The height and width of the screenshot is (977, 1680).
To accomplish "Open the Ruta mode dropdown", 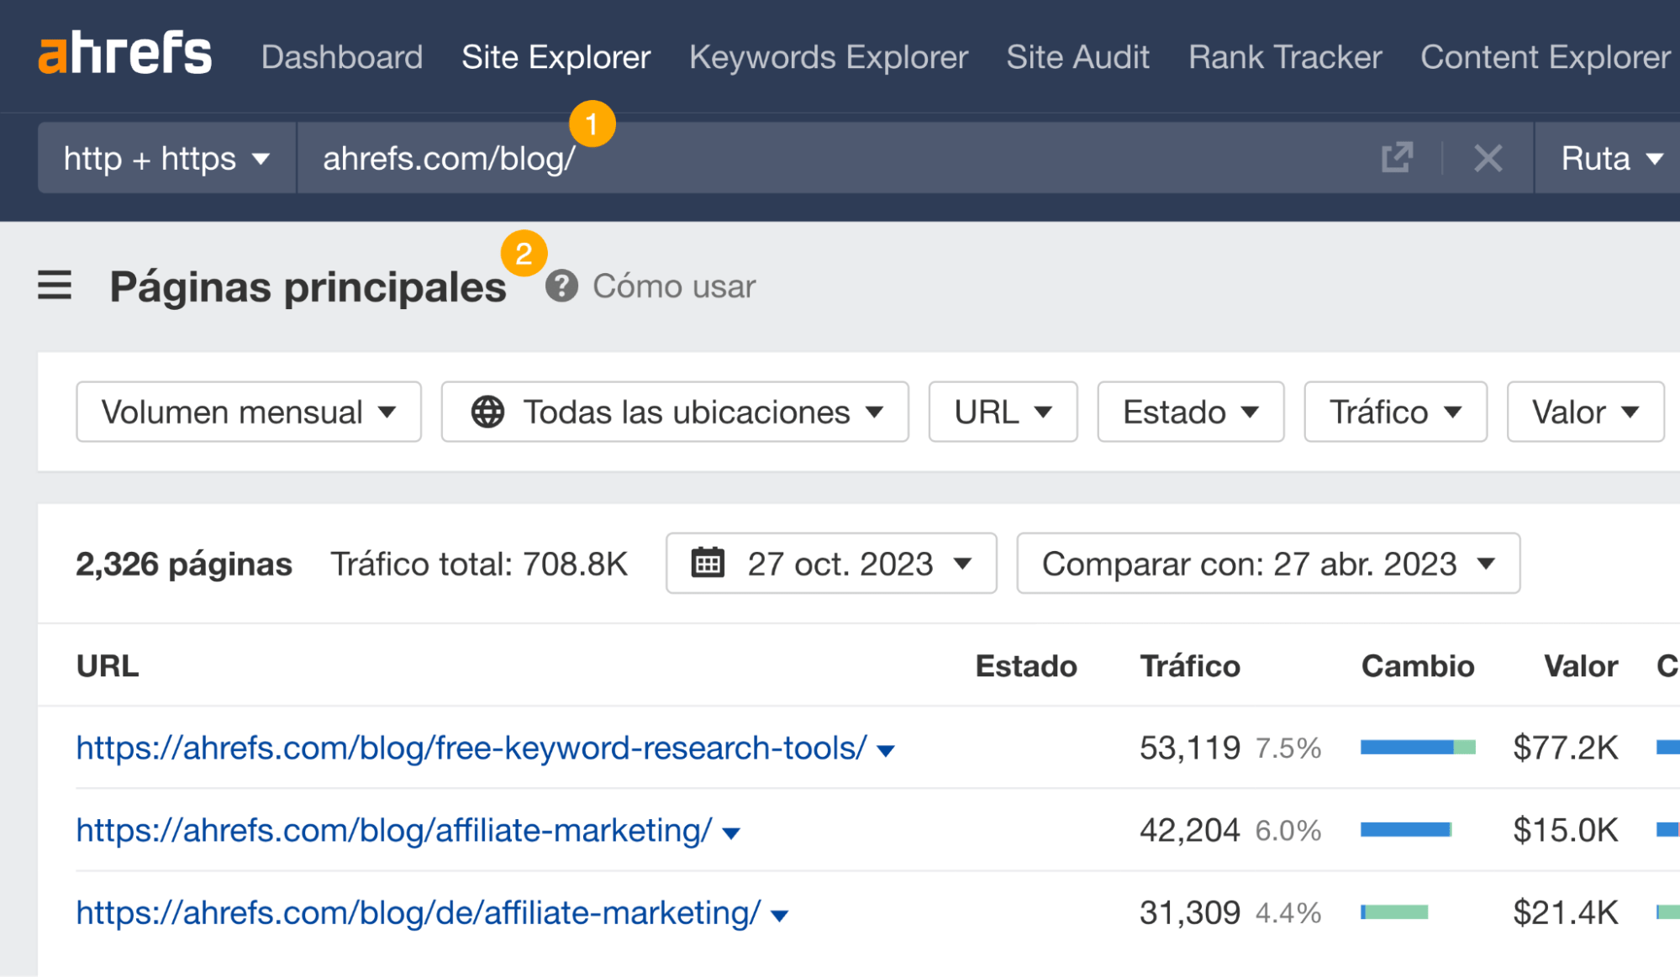I will pyautogui.click(x=1608, y=158).
